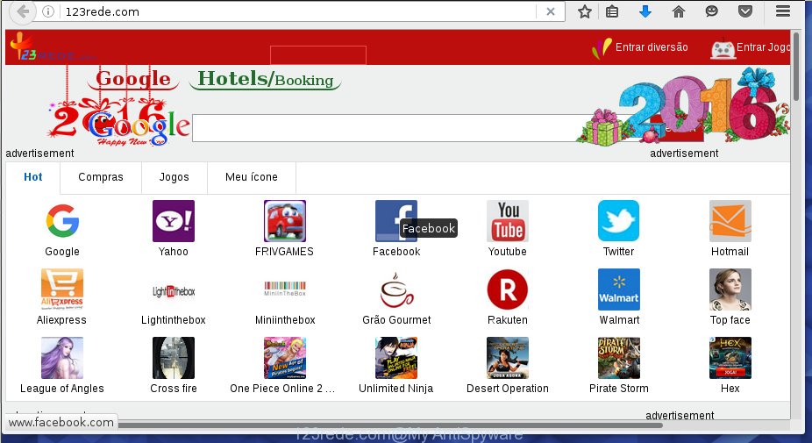Go to browser home page icon
The height and width of the screenshot is (443, 812).
tap(679, 11)
